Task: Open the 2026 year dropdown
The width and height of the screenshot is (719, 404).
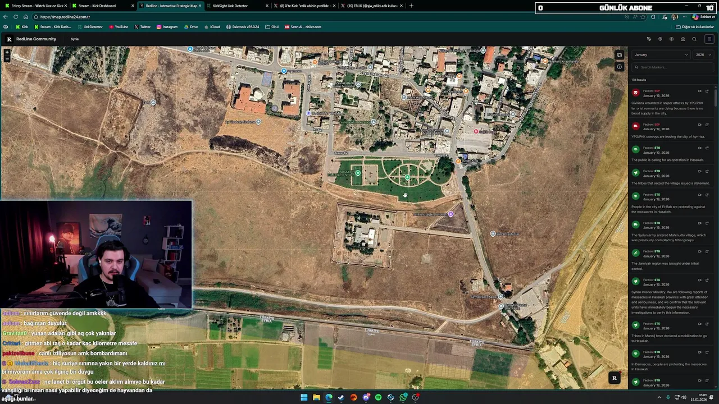Action: point(703,54)
